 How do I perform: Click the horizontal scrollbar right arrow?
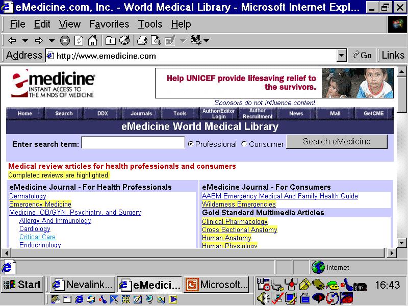[x=392, y=252]
